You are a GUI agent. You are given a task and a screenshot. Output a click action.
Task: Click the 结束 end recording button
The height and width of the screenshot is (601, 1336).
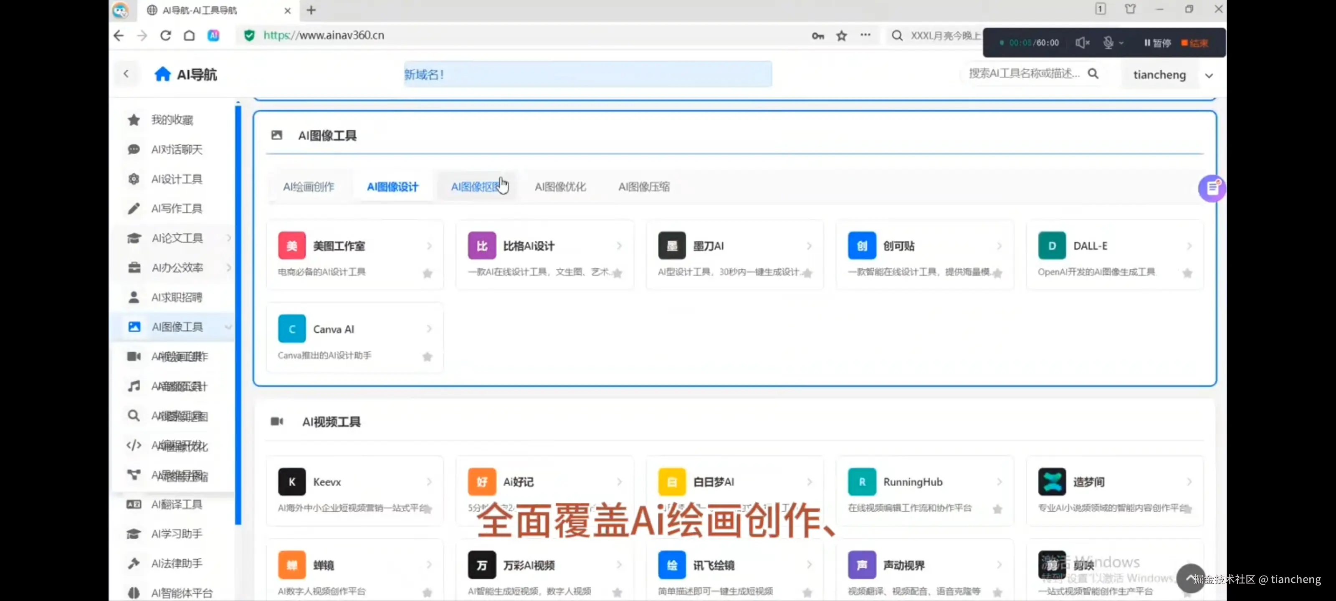pyautogui.click(x=1195, y=43)
